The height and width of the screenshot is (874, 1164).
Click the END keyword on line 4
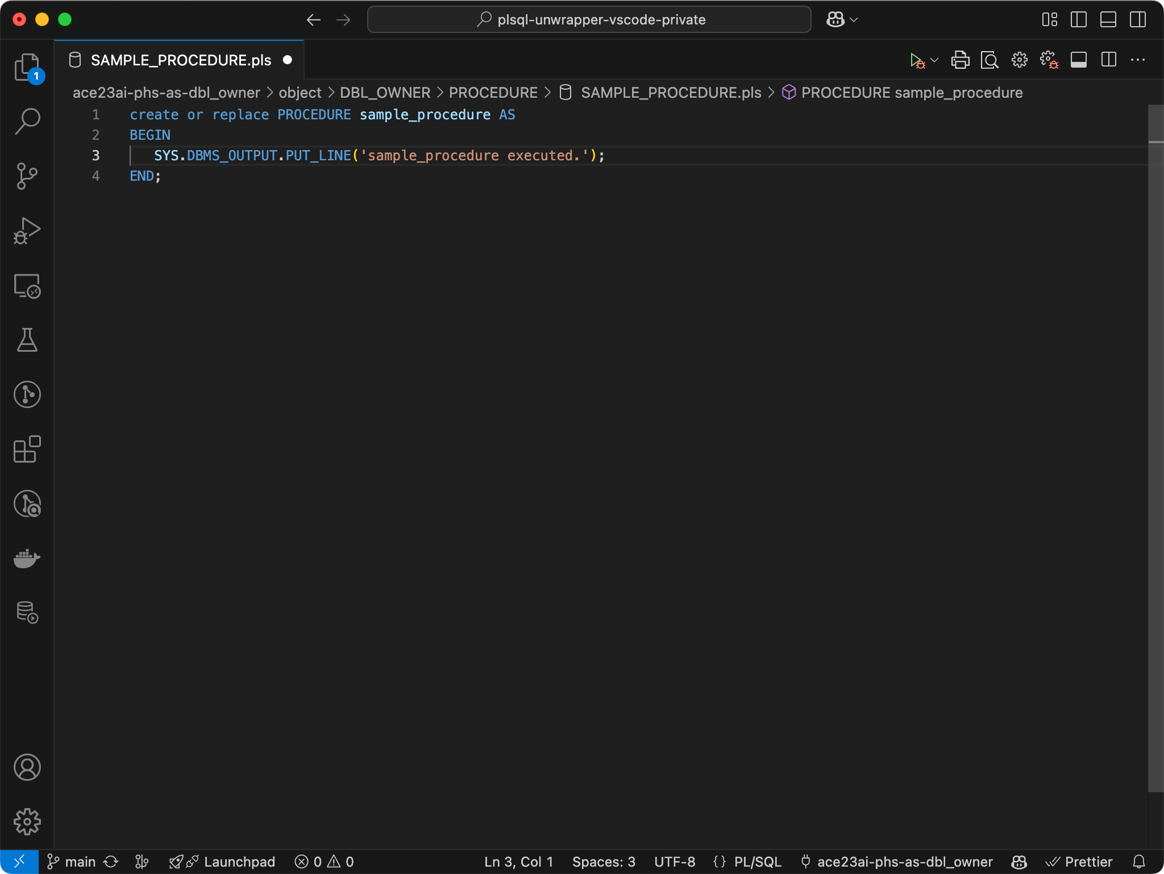pos(142,176)
